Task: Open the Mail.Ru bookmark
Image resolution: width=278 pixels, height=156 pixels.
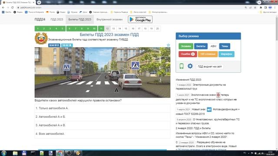Action: [x=7, y=12]
